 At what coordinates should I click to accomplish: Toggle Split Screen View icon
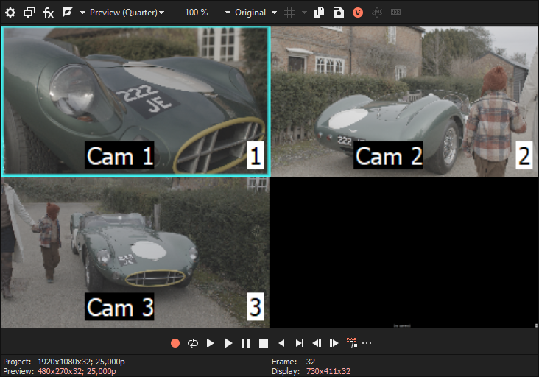tap(68, 13)
